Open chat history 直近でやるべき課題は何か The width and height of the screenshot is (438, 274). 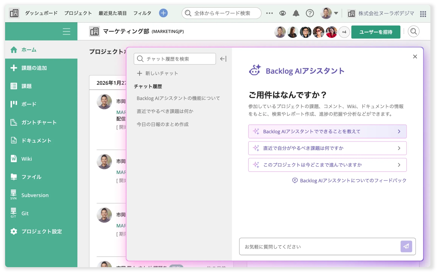click(165, 111)
